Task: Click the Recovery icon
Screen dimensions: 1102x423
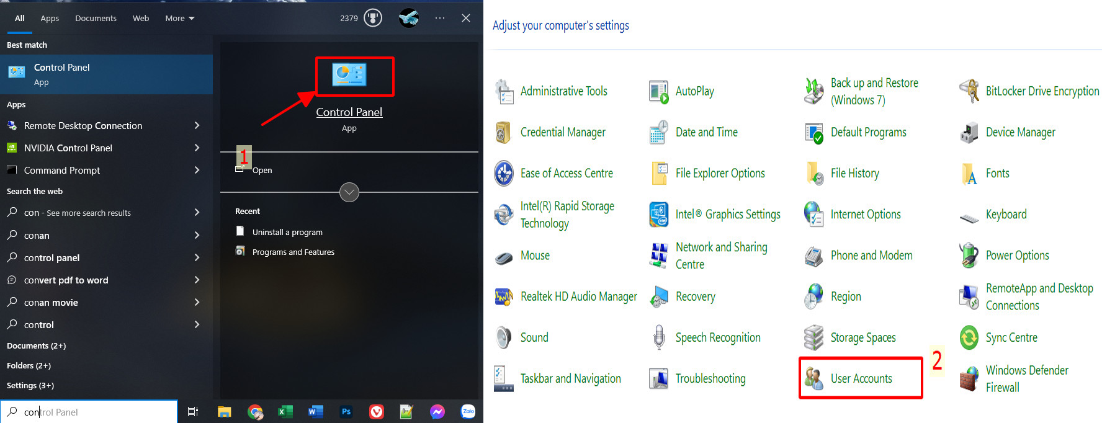Action: pos(659,297)
